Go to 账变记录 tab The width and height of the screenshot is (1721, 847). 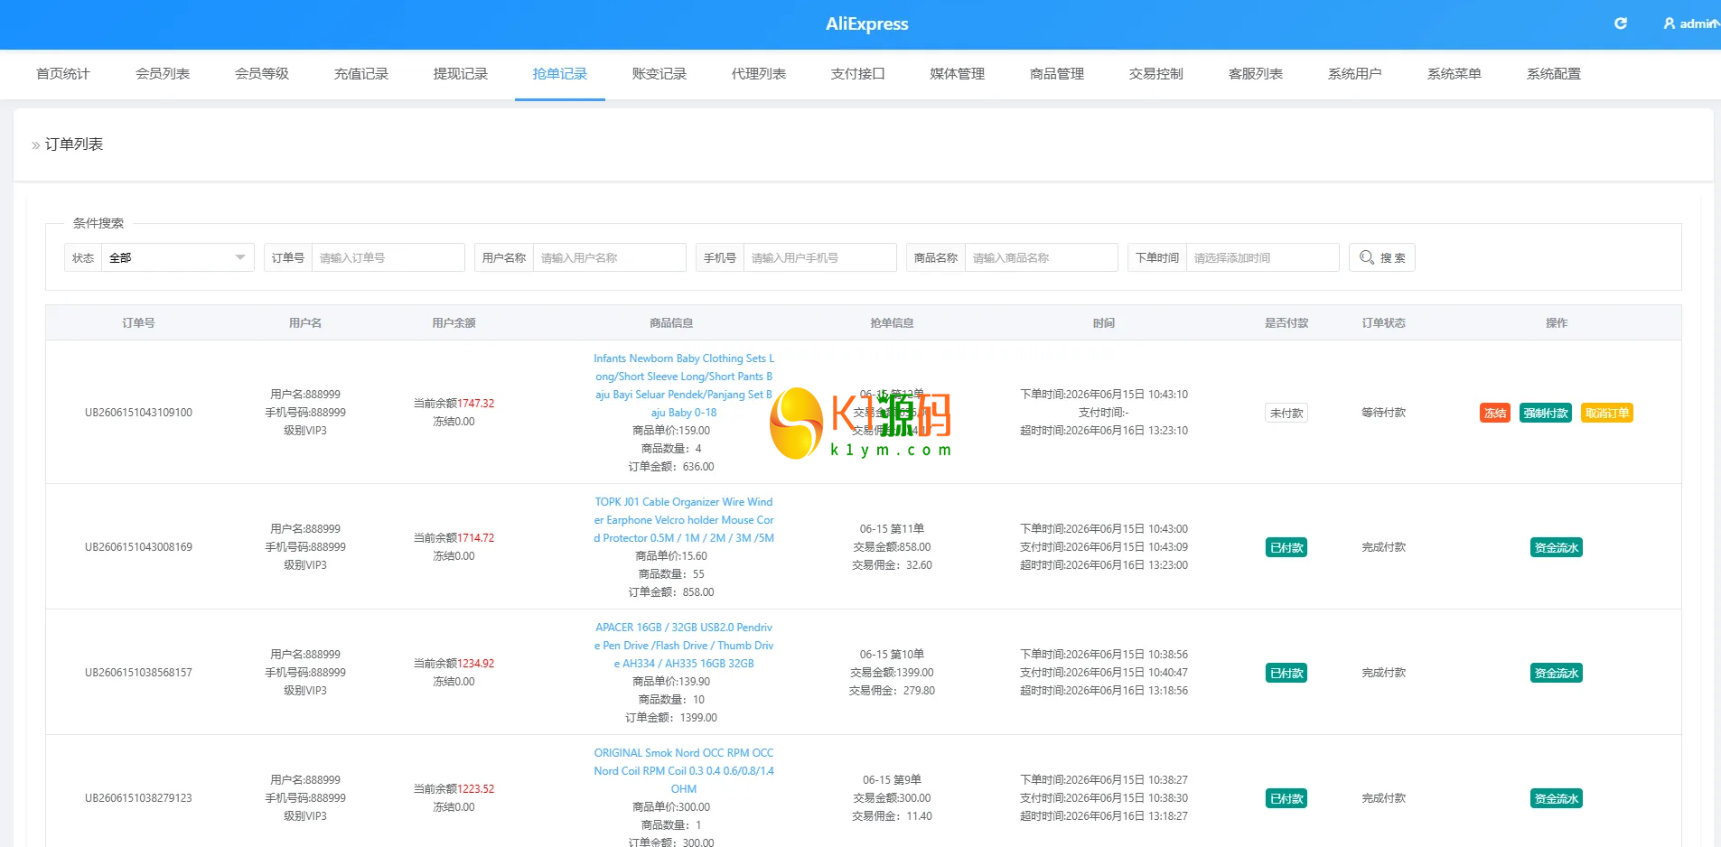pyautogui.click(x=659, y=74)
